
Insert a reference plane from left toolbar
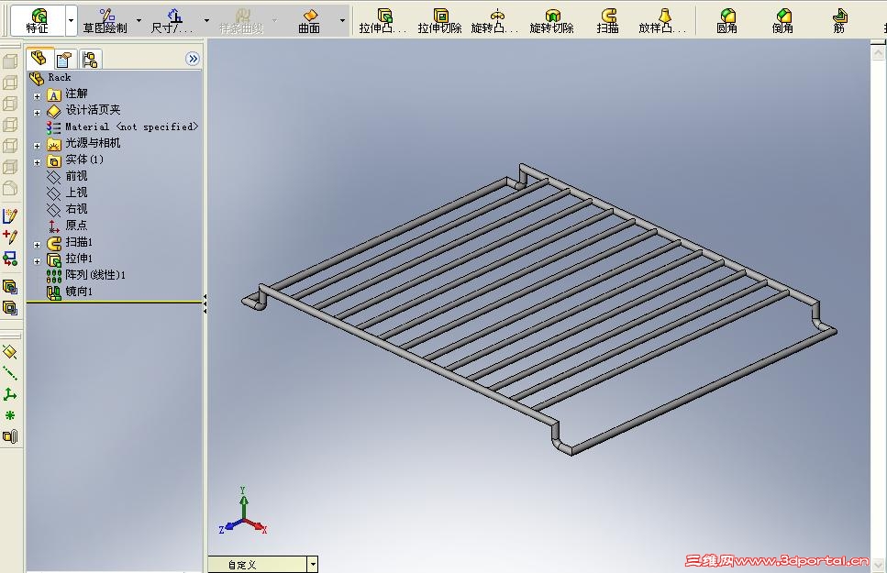tap(10, 352)
